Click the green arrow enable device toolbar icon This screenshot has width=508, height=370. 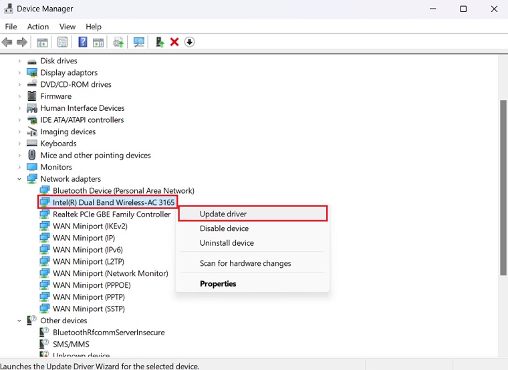click(160, 42)
